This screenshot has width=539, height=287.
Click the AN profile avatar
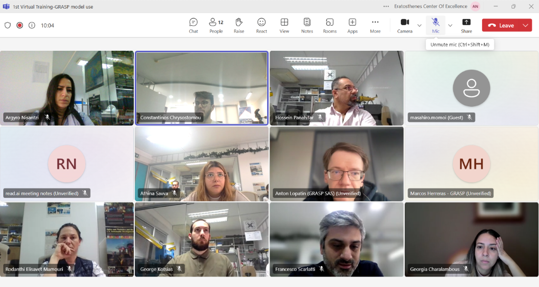(475, 6)
